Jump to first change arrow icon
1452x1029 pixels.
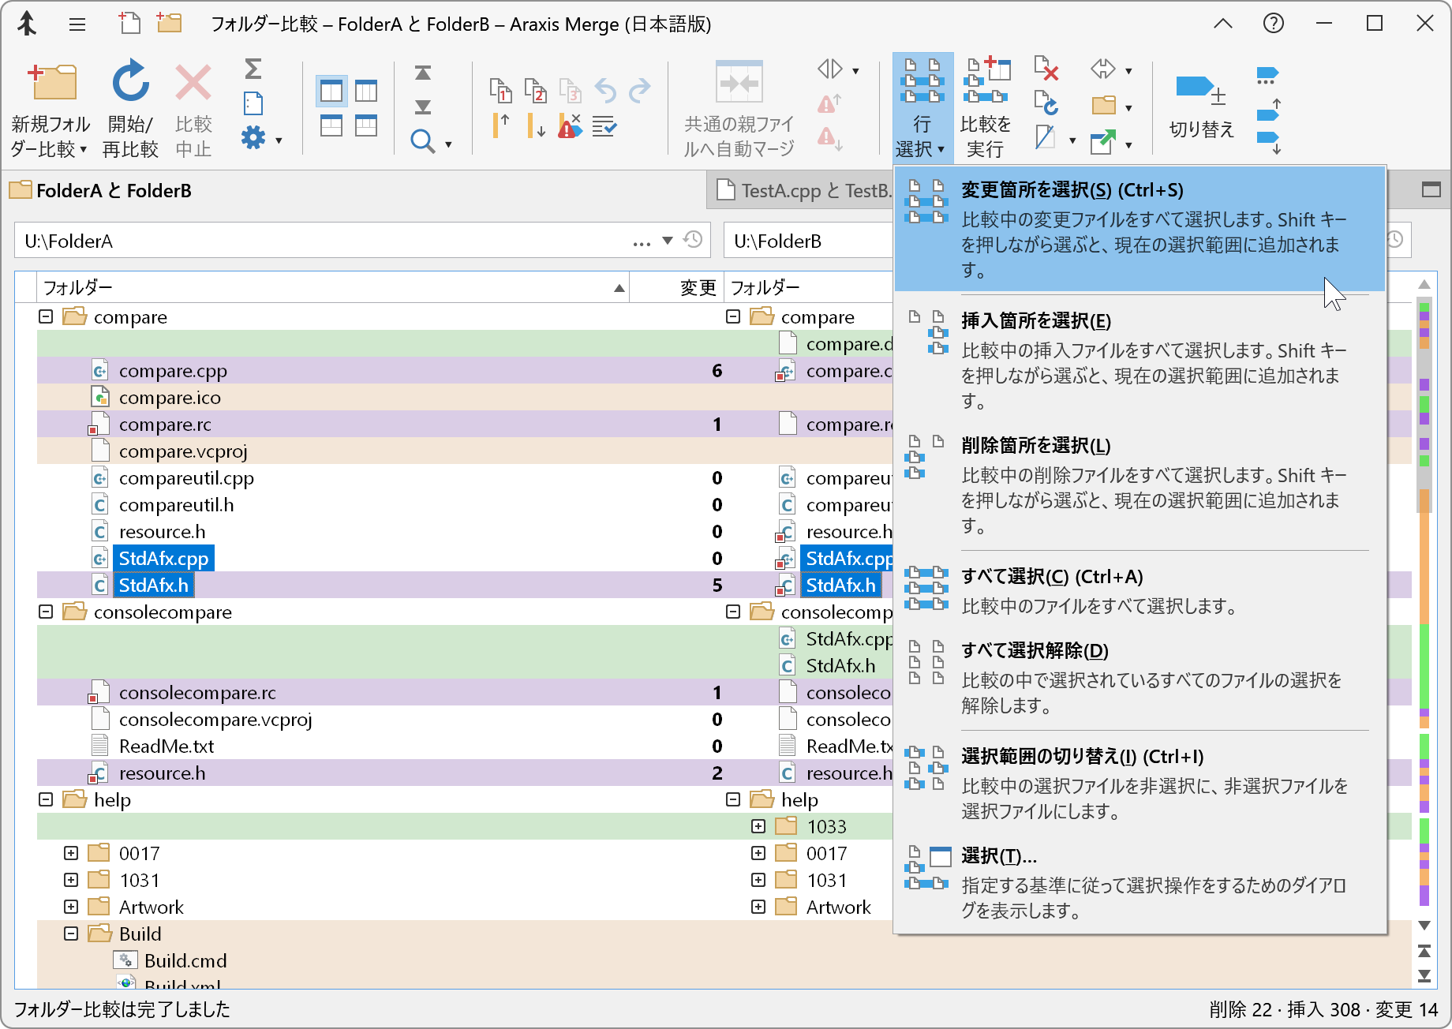423,73
